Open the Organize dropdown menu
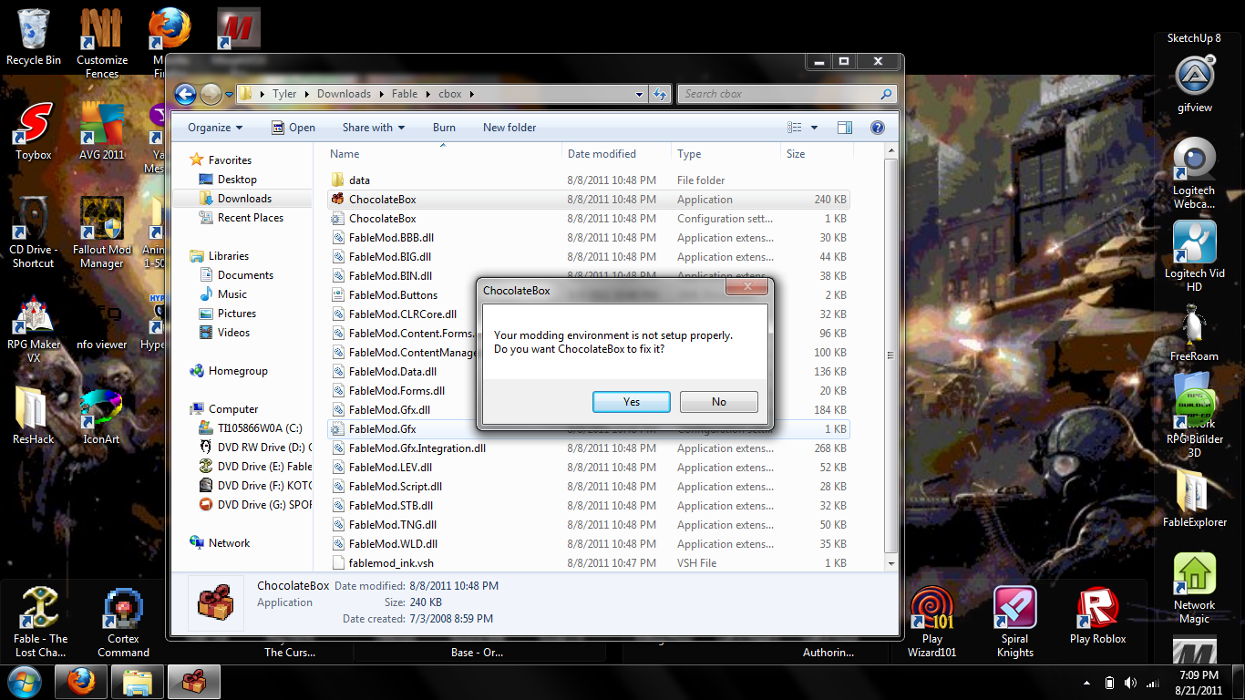The width and height of the screenshot is (1245, 700). 215,128
